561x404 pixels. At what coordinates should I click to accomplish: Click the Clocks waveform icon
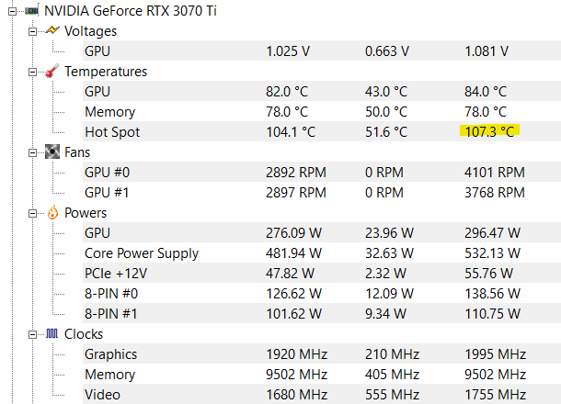click(52, 333)
